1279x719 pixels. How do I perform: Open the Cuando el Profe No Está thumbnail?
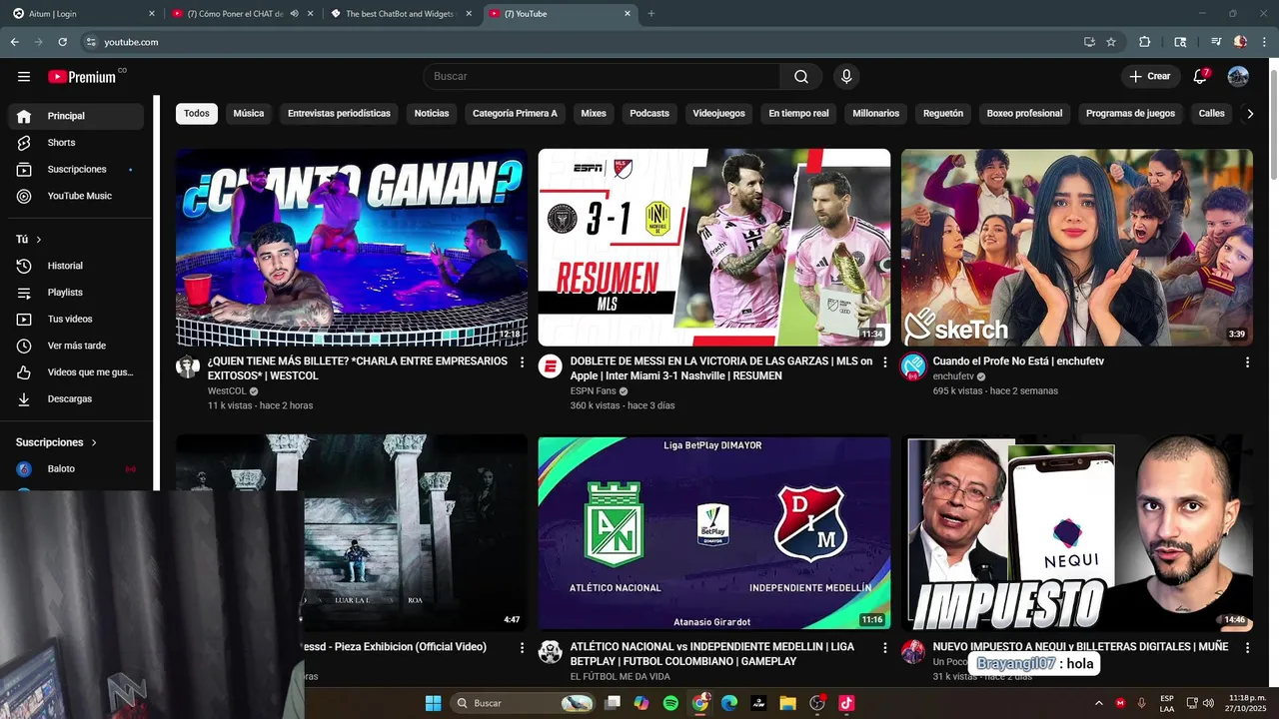point(1077,248)
